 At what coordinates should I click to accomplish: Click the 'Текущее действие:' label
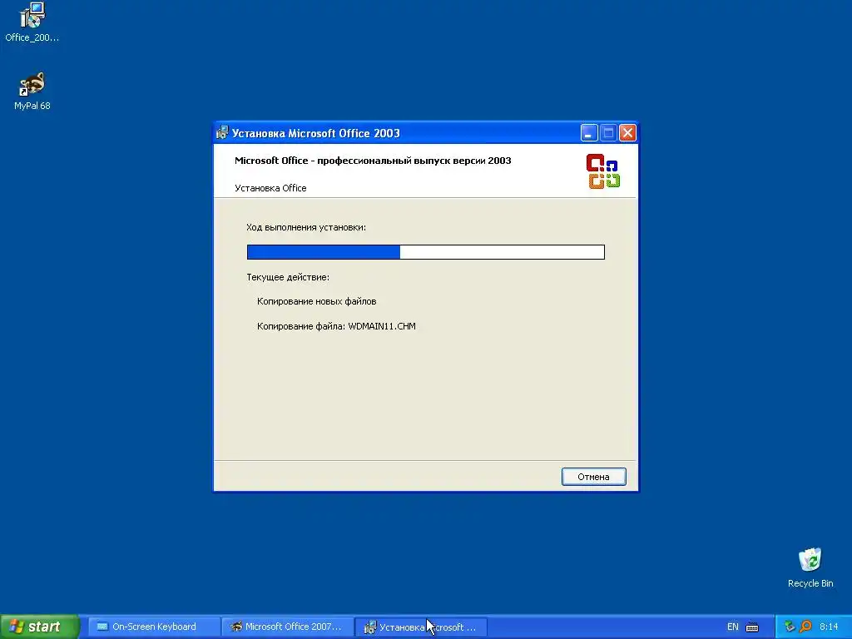coord(287,277)
